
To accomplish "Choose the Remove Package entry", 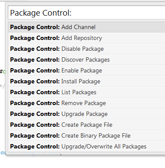I will point(86,103).
